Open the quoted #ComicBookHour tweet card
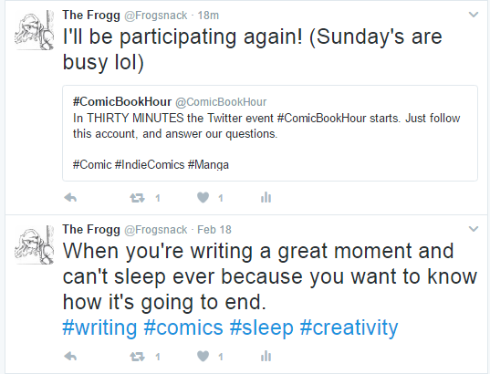490x374 pixels. 270,133
